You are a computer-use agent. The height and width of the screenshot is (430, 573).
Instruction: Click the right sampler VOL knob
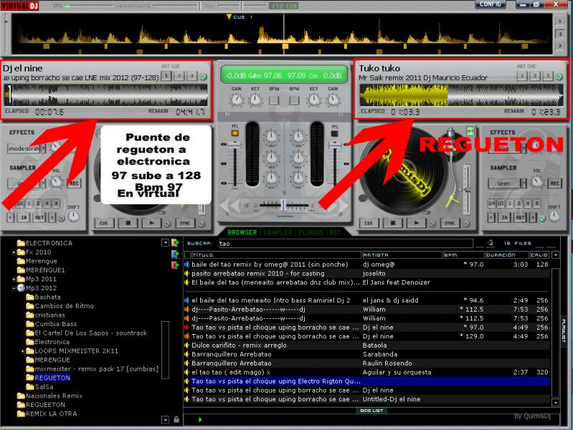point(536,181)
